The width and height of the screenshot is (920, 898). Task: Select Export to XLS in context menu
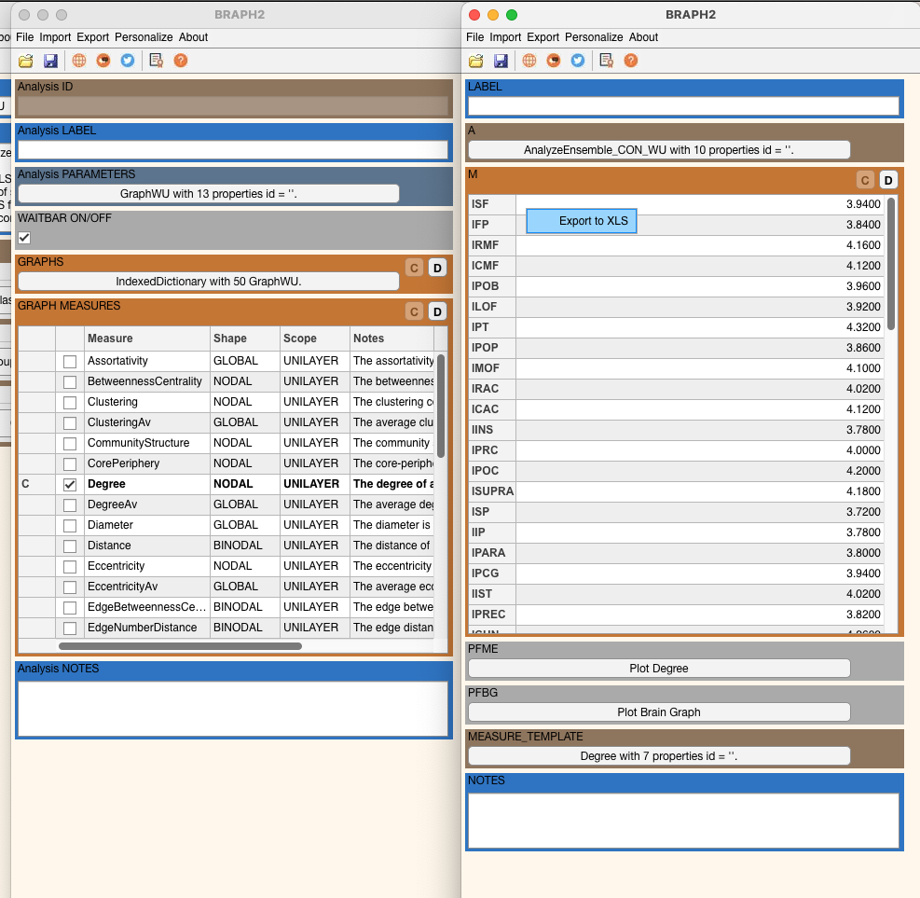[x=582, y=221]
